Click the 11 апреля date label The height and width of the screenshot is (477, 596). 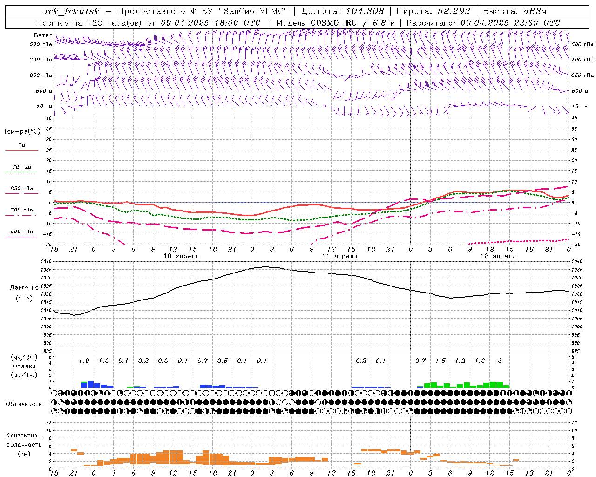339,256
